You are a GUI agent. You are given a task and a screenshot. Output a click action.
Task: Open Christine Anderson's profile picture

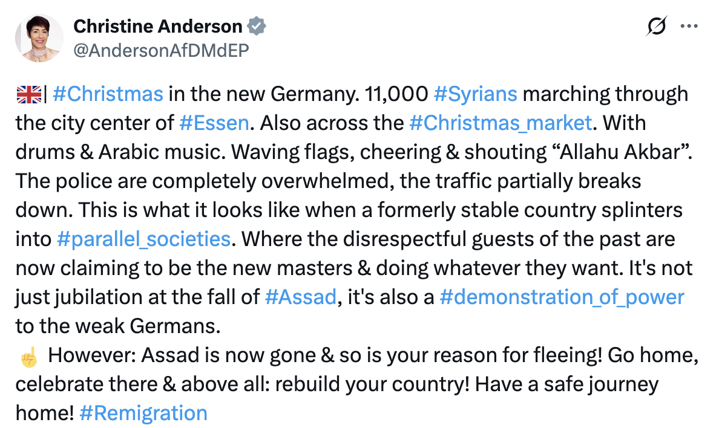tap(39, 38)
